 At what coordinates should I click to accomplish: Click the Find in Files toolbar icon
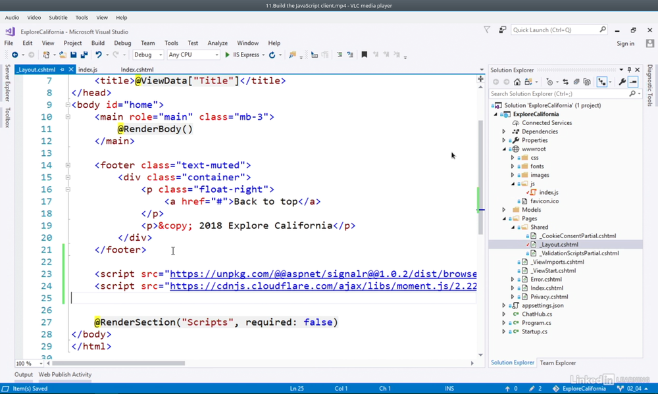point(293,55)
